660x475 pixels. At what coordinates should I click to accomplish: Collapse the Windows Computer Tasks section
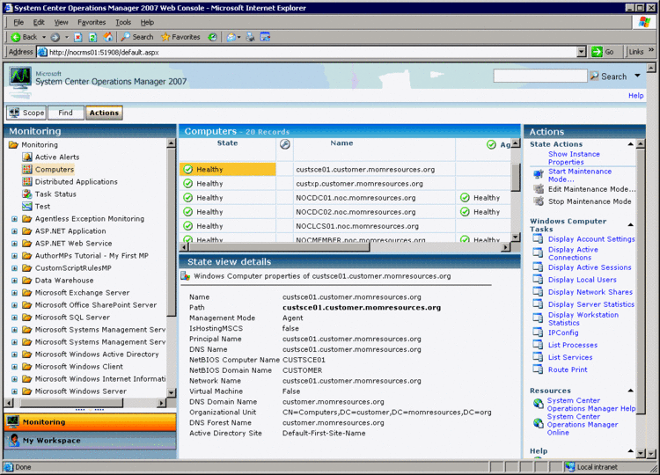click(x=631, y=224)
